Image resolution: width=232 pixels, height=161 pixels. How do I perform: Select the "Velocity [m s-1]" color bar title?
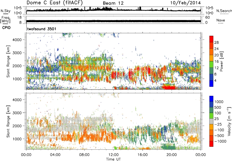(229, 121)
